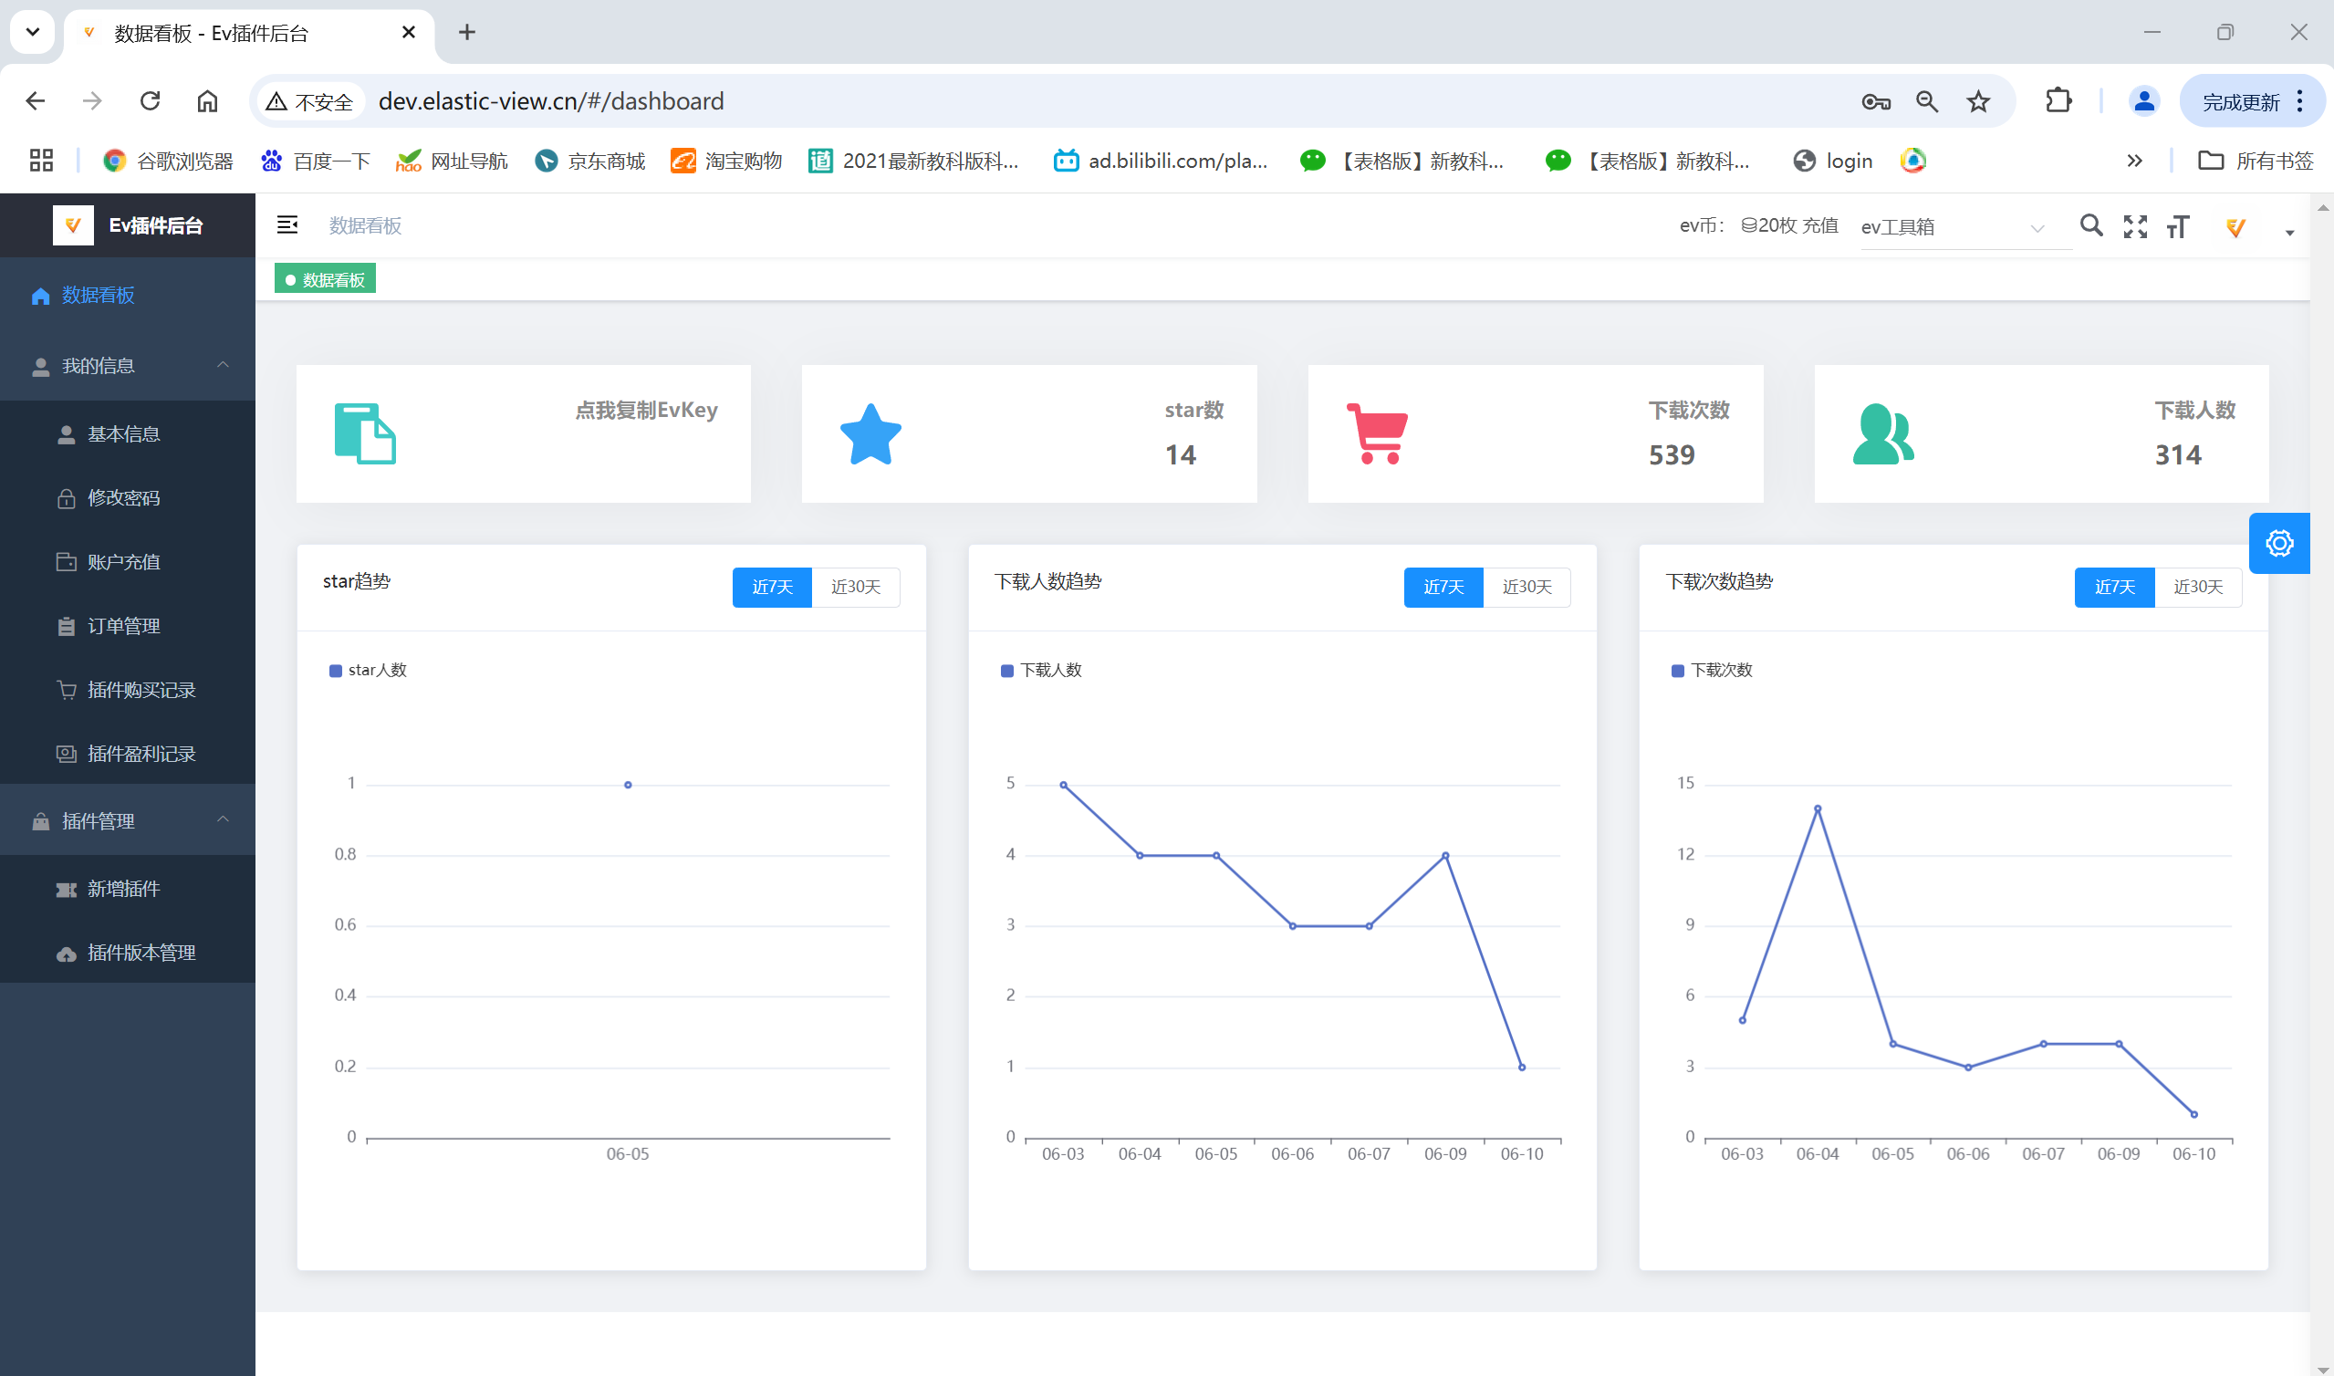Click the blue star icon card

pyautogui.click(x=870, y=434)
